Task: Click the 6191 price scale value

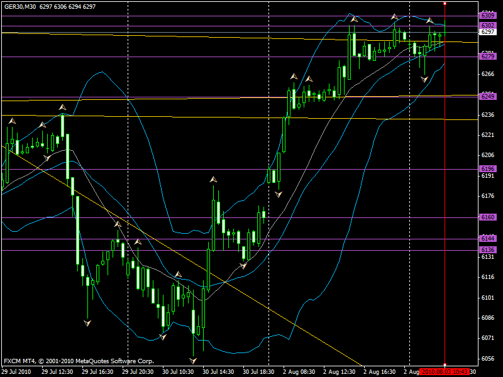Action: pos(488,176)
